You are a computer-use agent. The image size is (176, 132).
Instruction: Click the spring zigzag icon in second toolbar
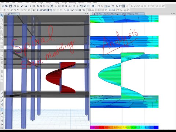click(69, 10)
